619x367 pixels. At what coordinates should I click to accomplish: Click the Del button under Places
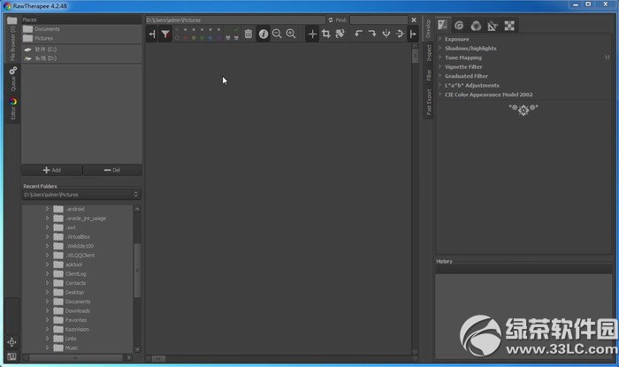pyautogui.click(x=112, y=170)
